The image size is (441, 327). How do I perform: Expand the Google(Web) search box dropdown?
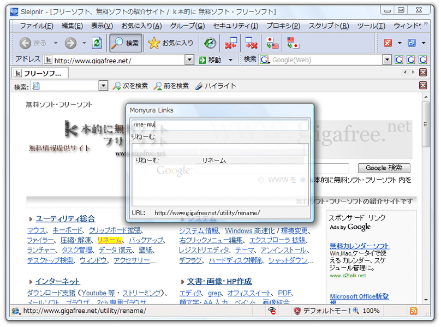(388, 60)
